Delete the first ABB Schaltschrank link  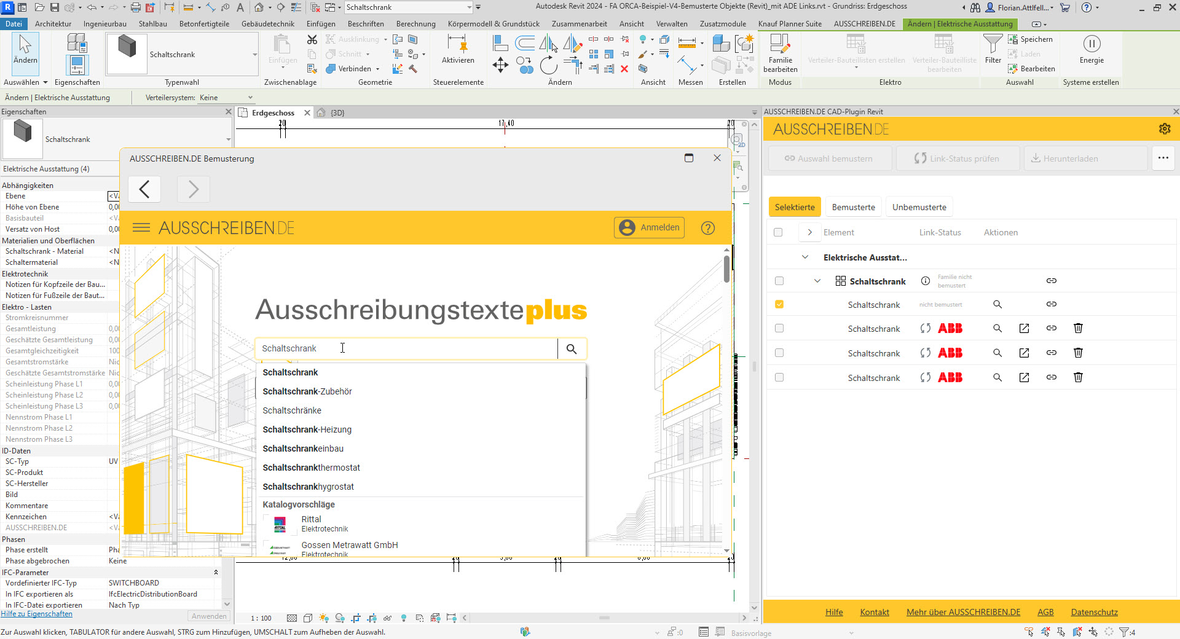[x=1078, y=329]
